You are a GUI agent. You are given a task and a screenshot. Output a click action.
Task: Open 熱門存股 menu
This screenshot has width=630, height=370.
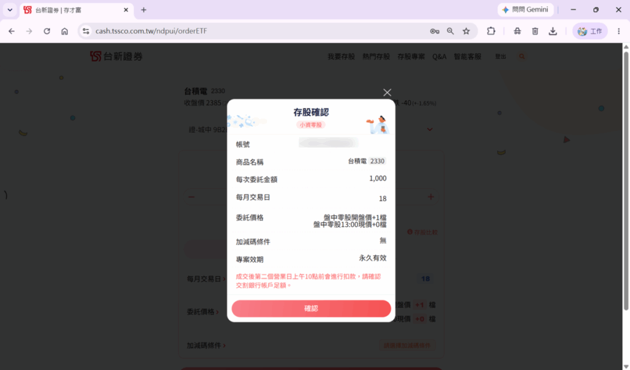376,57
